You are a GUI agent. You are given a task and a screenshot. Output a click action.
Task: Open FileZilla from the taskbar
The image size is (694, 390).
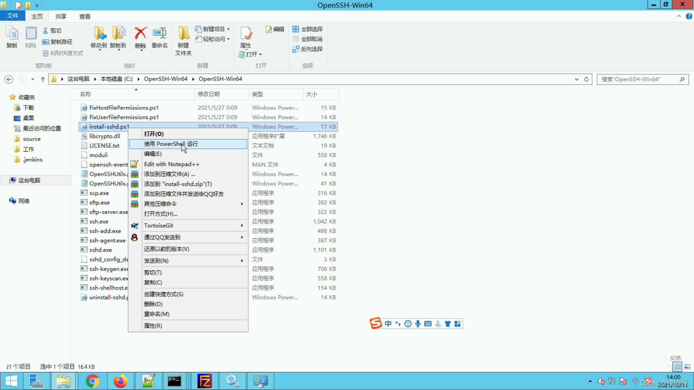(x=205, y=381)
